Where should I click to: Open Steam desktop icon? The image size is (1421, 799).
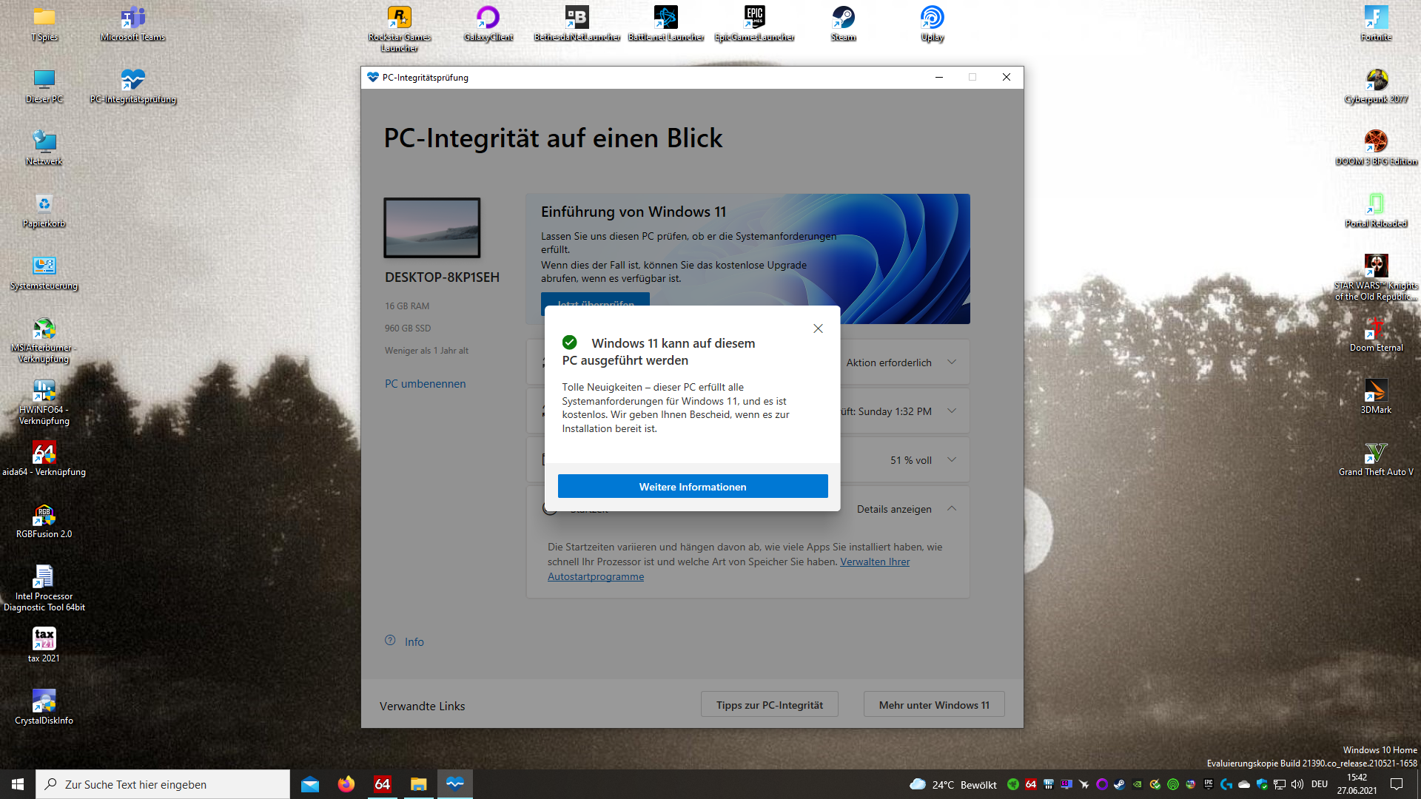click(843, 18)
